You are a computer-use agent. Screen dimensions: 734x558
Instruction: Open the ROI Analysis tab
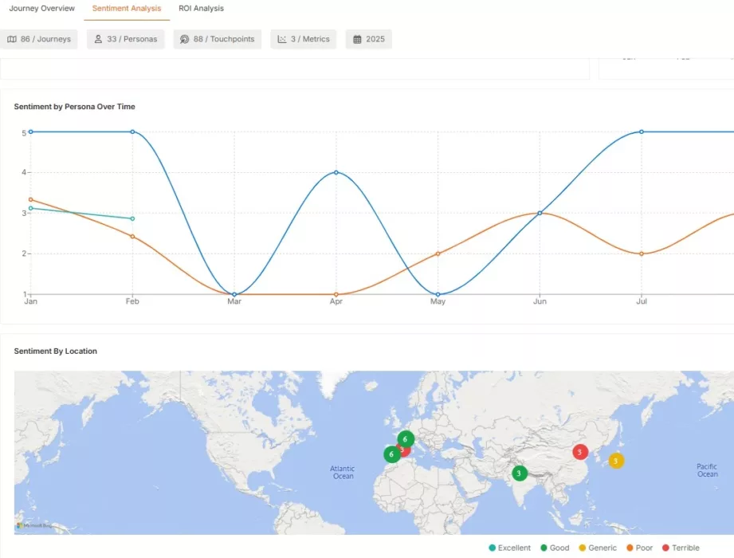point(201,9)
